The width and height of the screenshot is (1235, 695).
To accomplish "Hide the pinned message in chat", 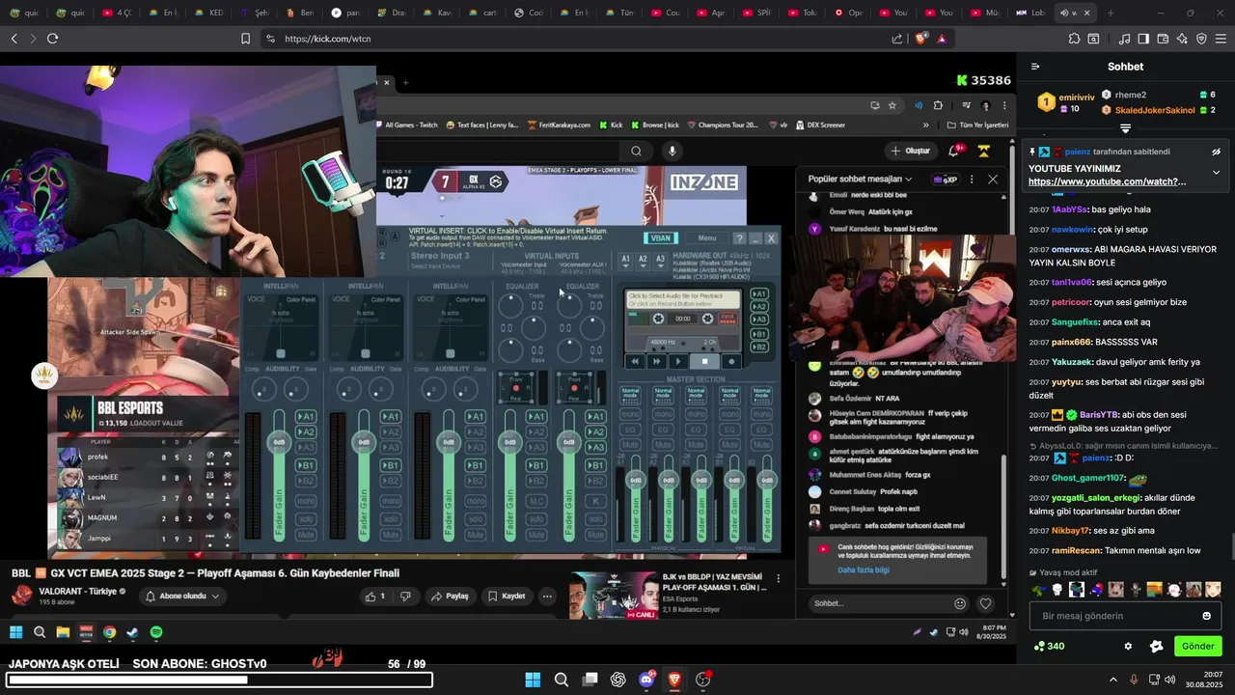I will coord(1216,152).
